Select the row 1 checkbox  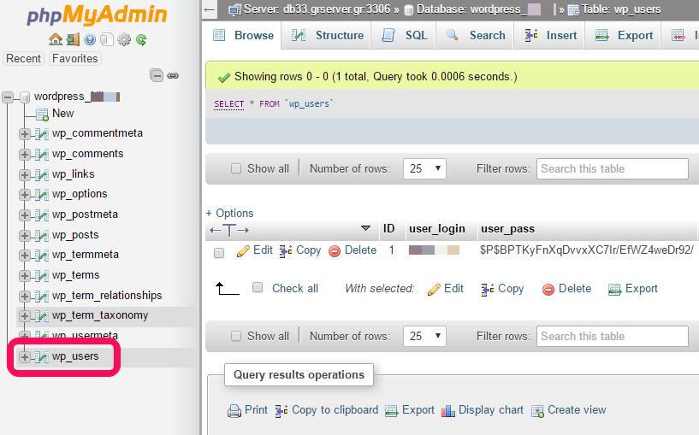click(219, 253)
